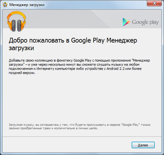Click the heading 'Добро пожаловать в Google Play Менеджер загрузки'
This screenshot has height=155, width=164.
(73, 44)
